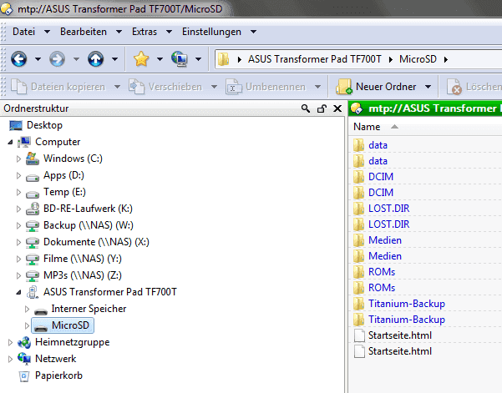Click Dateien kopieren button label
Viewport: 502px width, 393px height.
[68, 87]
